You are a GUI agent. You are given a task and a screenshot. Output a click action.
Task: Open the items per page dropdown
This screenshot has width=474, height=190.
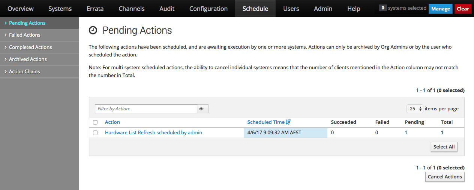(415, 109)
